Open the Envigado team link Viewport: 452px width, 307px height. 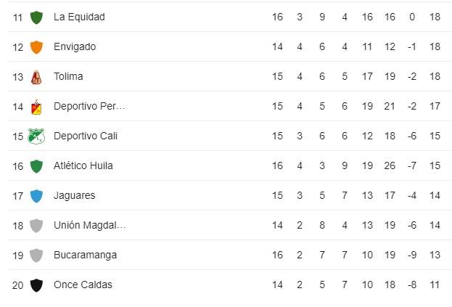[x=75, y=46]
